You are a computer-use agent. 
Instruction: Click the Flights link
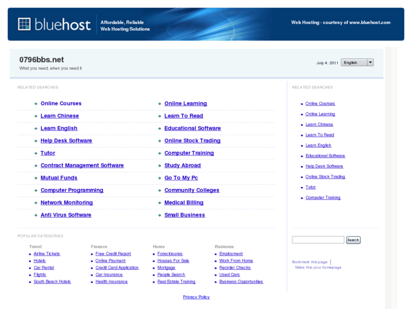pos(40,274)
